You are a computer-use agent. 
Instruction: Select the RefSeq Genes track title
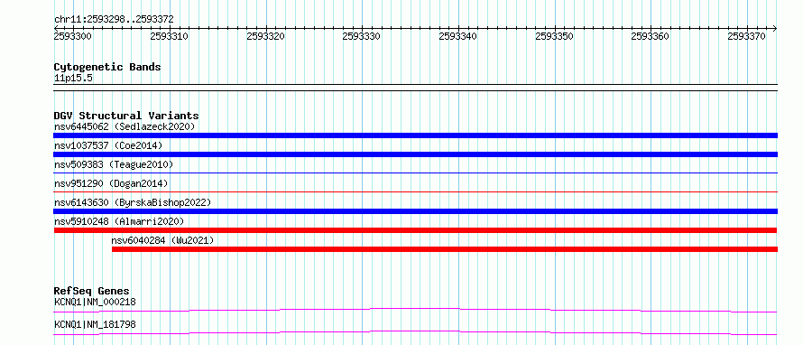point(92,291)
